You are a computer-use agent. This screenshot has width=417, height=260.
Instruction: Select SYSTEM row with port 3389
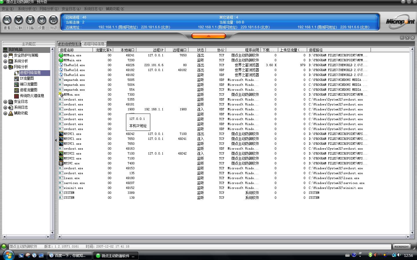(214, 193)
